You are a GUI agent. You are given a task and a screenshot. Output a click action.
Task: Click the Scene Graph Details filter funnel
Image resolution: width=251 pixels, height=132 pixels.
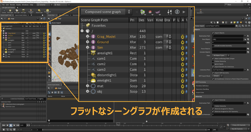point(49,121)
